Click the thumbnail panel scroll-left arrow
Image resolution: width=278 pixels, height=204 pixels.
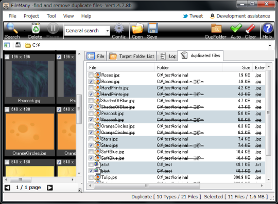(6, 179)
